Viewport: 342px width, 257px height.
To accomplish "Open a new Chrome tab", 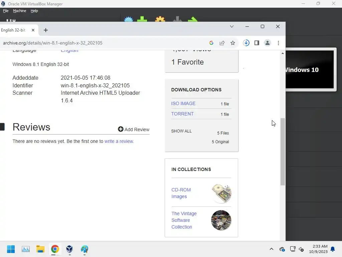I will tap(45, 30).
